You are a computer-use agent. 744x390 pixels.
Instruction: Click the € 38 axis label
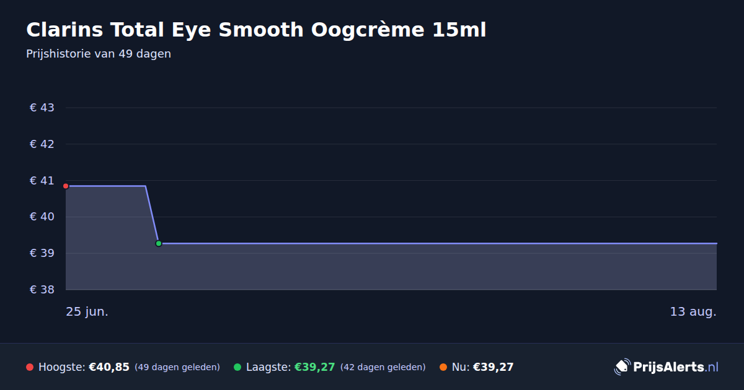point(42,290)
